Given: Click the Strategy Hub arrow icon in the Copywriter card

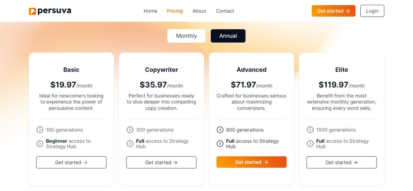Looking at the screenshot, I should [130, 144].
